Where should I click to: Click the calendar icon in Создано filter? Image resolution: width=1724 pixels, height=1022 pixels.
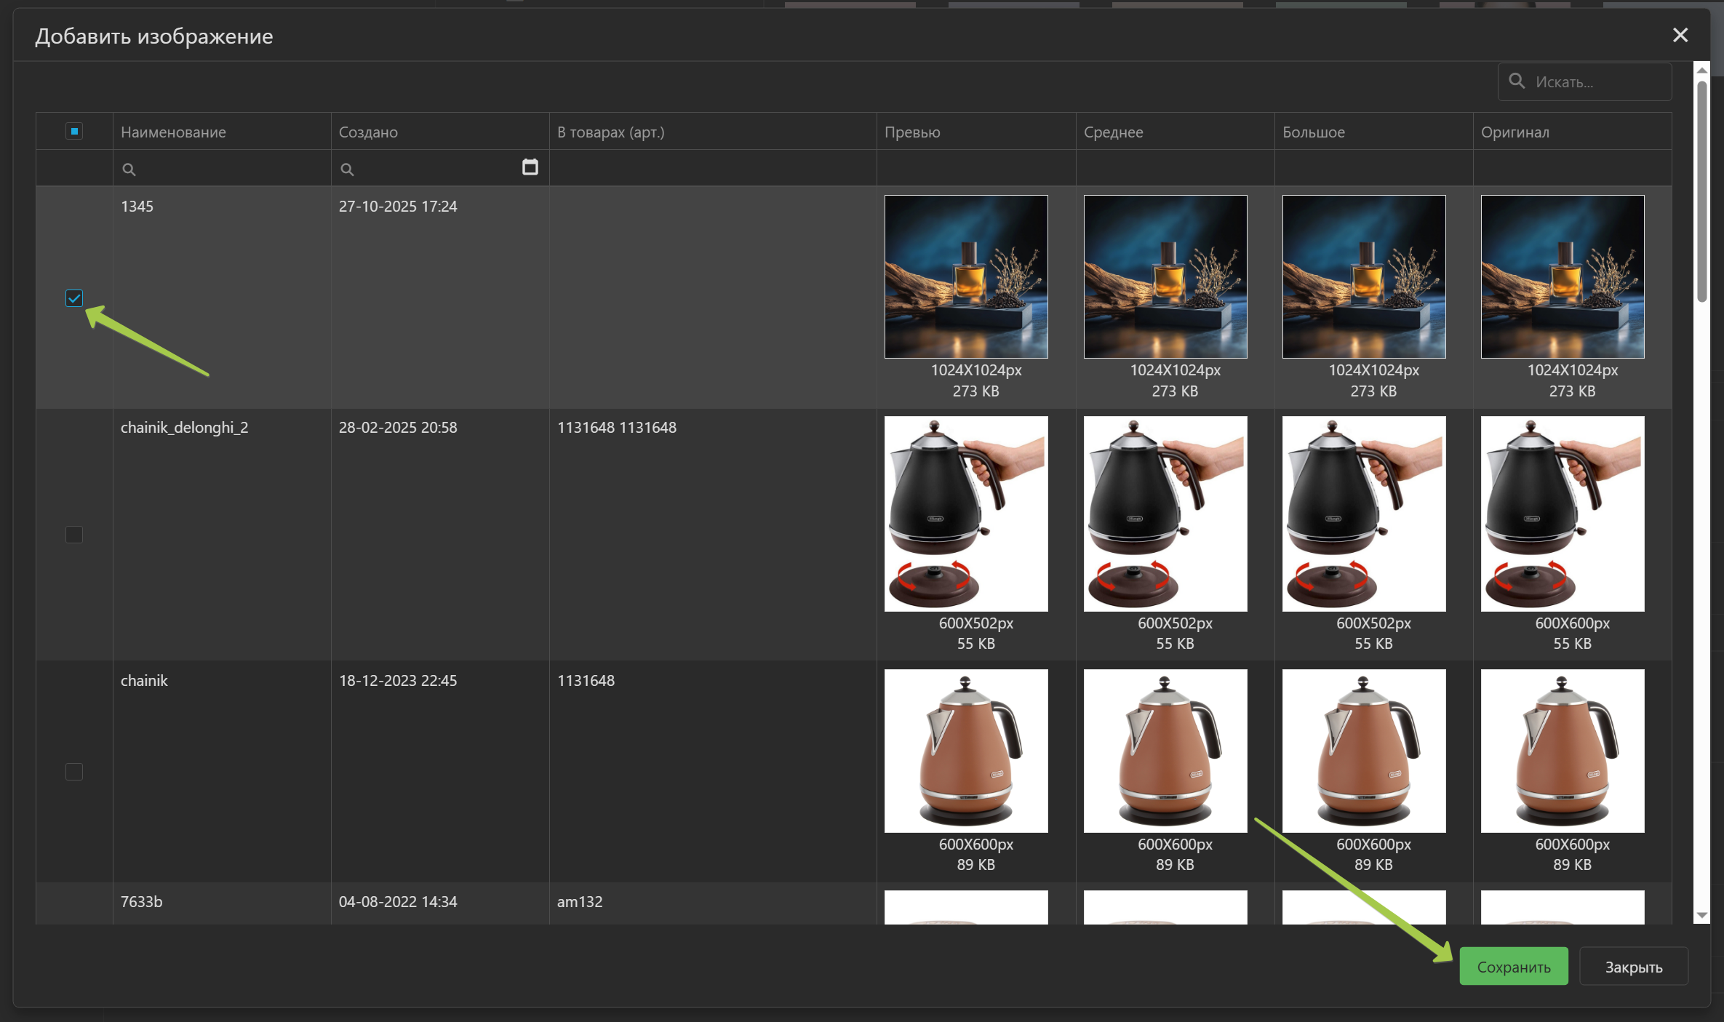530,167
